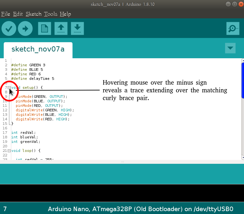Open the tab options dropdown arrow
Screen dimensions: 244x214
point(230,48)
